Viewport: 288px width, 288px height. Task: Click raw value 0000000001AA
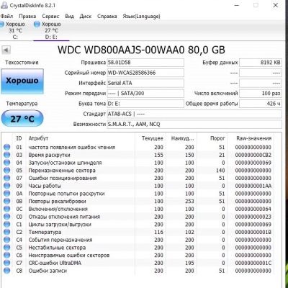253,186
